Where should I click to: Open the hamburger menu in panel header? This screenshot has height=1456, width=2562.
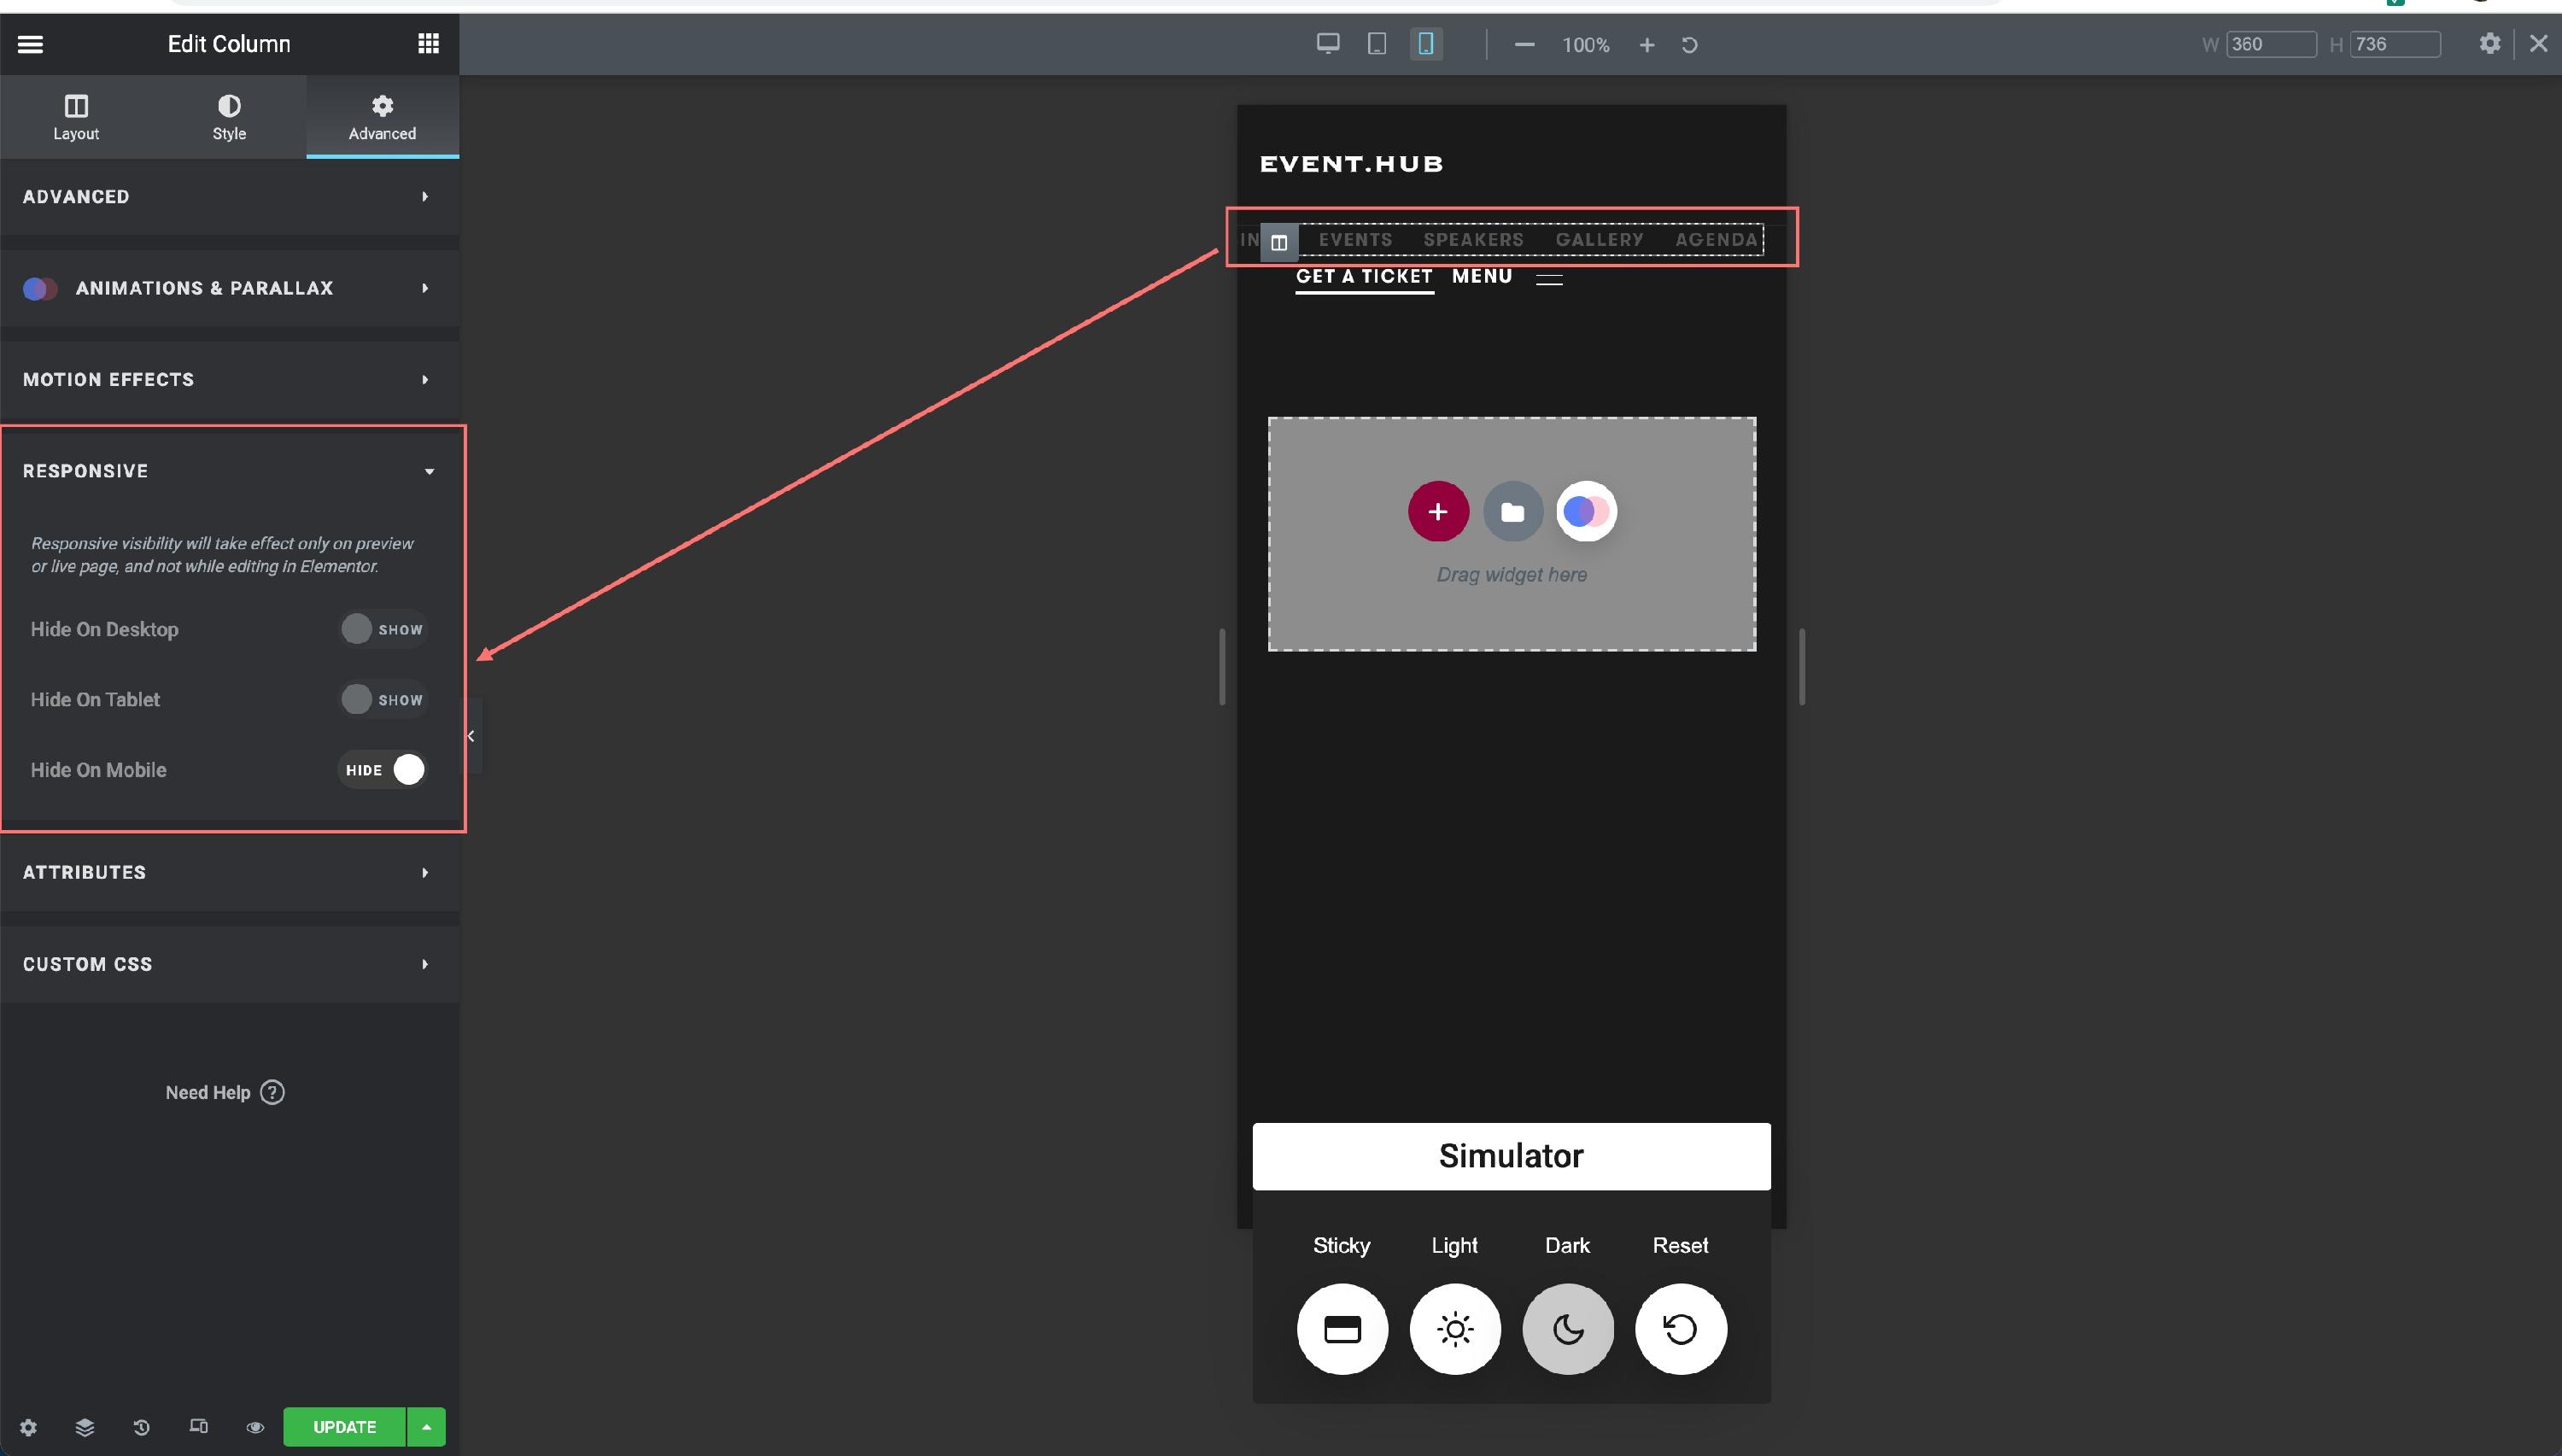pyautogui.click(x=31, y=44)
